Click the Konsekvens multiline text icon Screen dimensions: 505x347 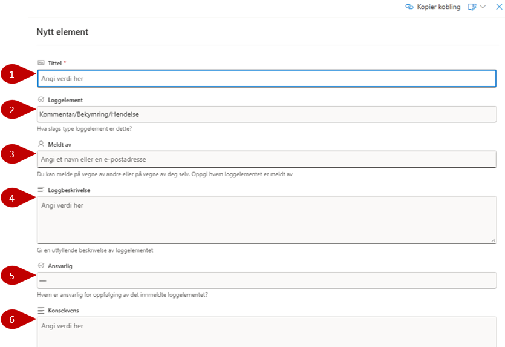click(41, 310)
